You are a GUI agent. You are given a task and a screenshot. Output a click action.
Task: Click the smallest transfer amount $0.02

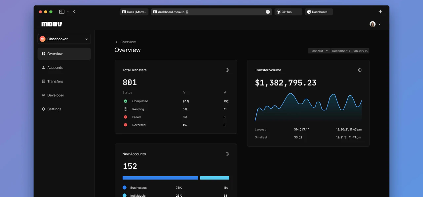point(298,138)
